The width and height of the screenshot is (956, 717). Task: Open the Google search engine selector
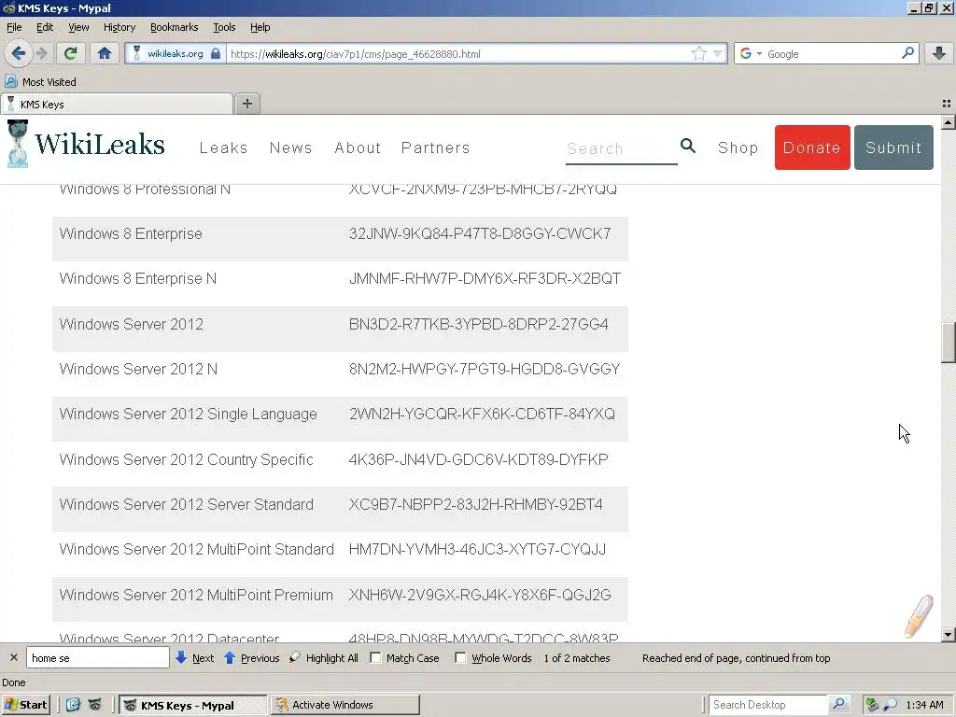click(750, 53)
